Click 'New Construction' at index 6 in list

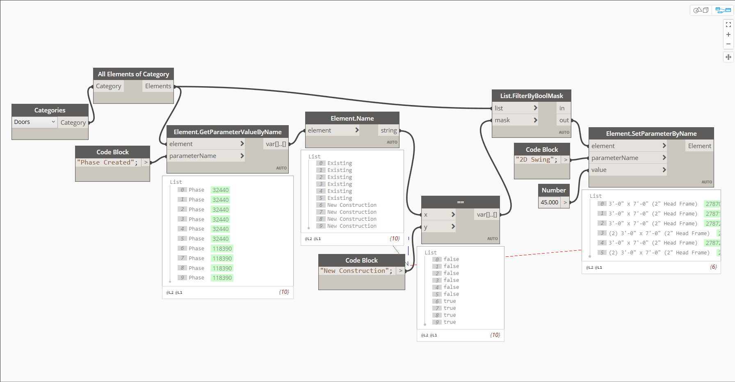click(352, 205)
